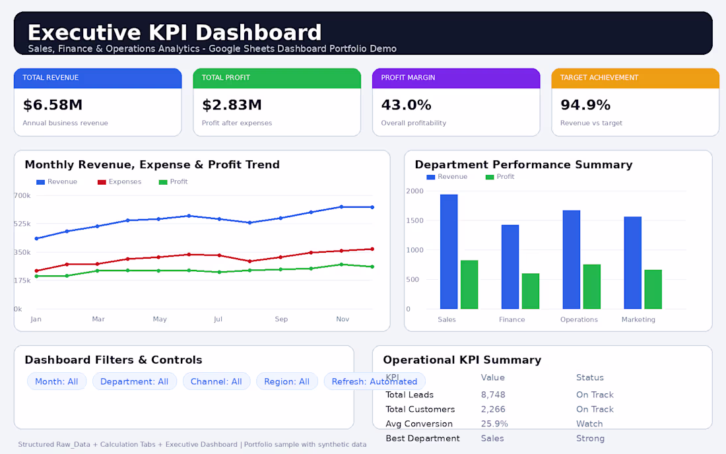726x454 pixels.
Task: Click blue Revenue swatch in Department Performance legend
Action: coord(430,177)
